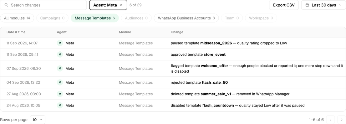Click template name welcome_offer
Image resolution: width=346 pixels, height=124 pixels.
214,66
